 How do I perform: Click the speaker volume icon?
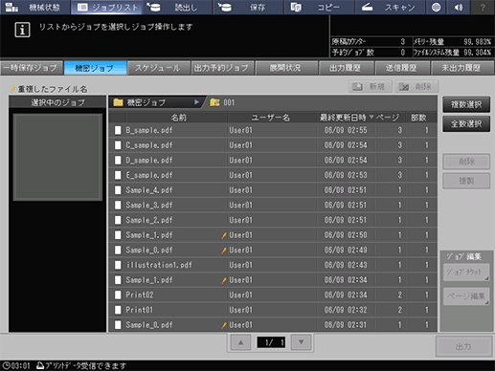pyautogui.click(x=459, y=7)
